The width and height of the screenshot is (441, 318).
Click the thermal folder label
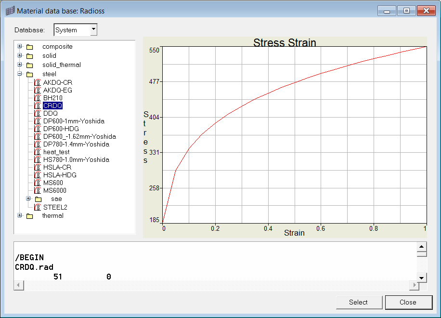tap(53, 215)
